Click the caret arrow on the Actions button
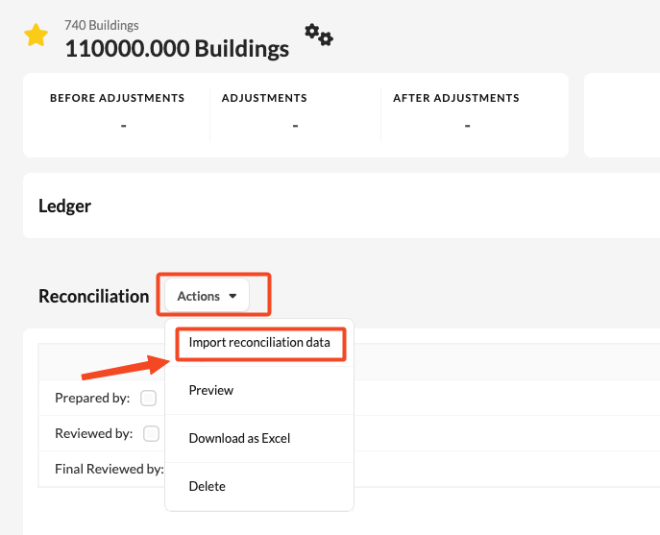 pos(233,297)
